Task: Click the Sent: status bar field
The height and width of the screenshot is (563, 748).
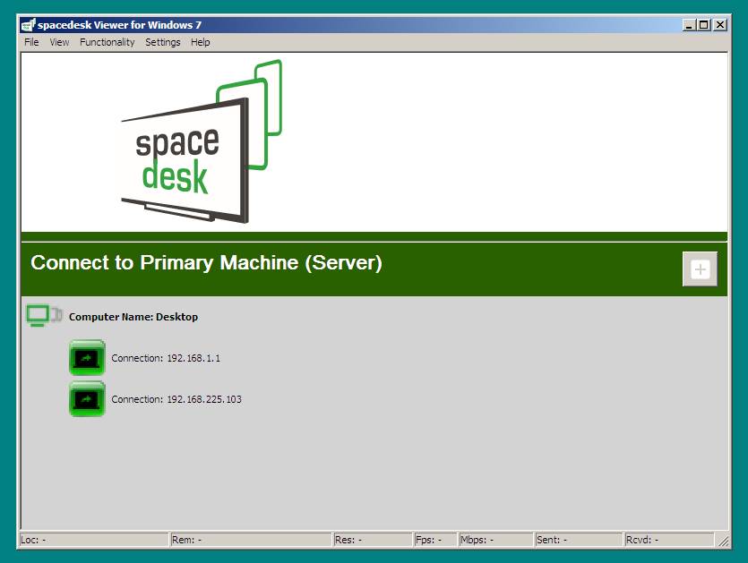Action: point(579,540)
